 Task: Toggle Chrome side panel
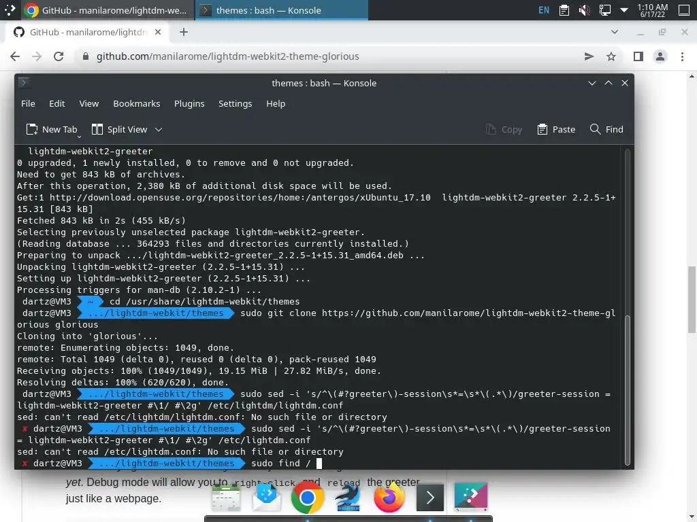click(638, 56)
